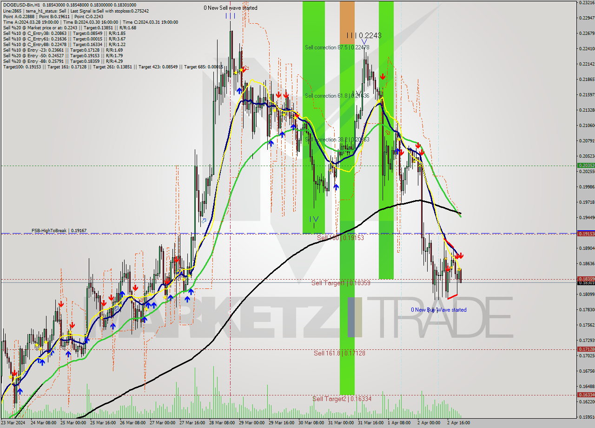595x428 pixels.
Task: Select the 'Sell Target1 | 0.18359' label
Action: point(341,283)
